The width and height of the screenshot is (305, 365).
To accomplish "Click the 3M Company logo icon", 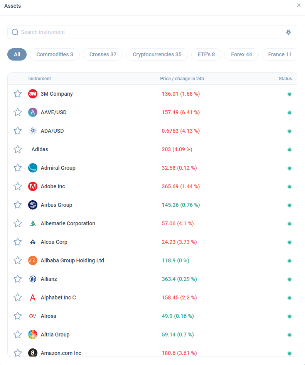I will [33, 94].
